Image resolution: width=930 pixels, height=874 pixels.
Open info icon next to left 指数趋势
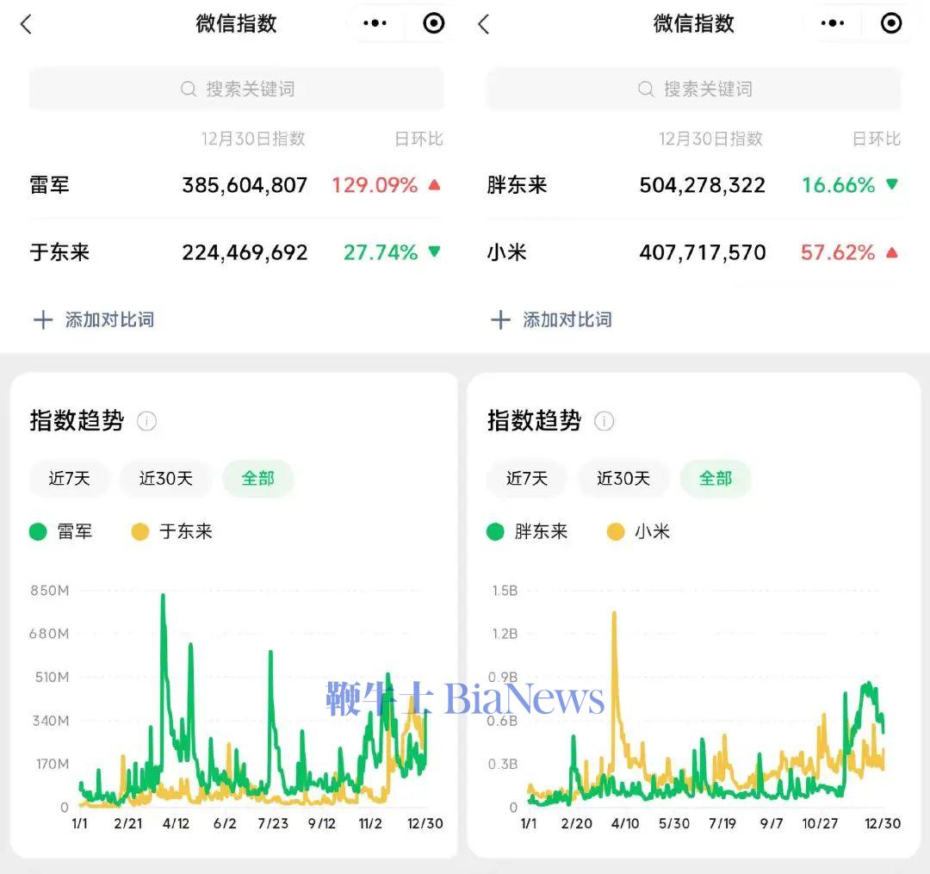pyautogui.click(x=146, y=422)
